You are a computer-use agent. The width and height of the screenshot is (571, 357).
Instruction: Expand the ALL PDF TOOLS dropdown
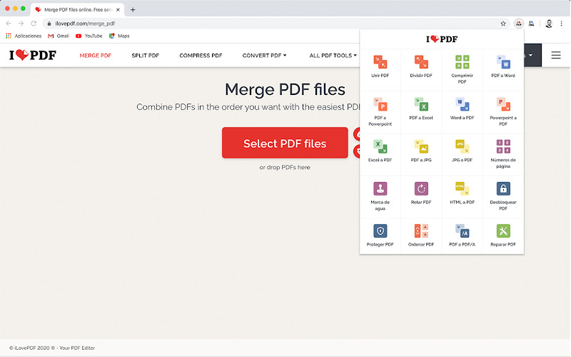pyautogui.click(x=333, y=56)
